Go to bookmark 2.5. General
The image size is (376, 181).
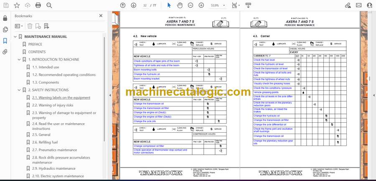(41, 135)
